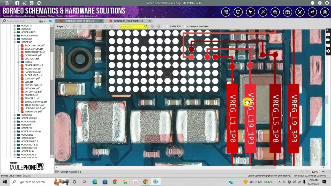The height and width of the screenshot is (186, 331).
Task: Click the back arrow beside data finder
Action: [51, 21]
